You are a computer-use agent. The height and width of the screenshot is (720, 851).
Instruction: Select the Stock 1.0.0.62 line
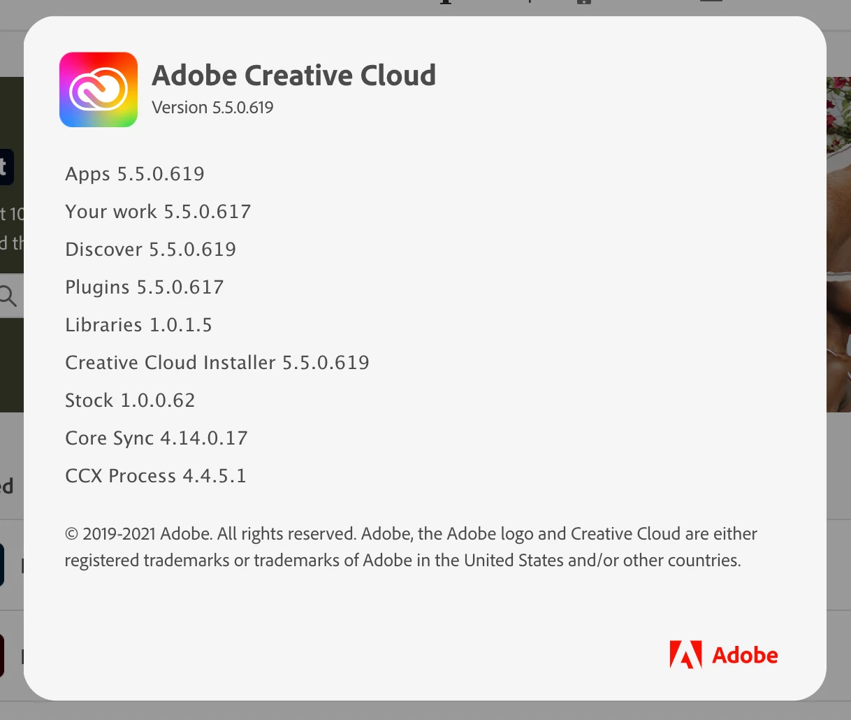[130, 401]
